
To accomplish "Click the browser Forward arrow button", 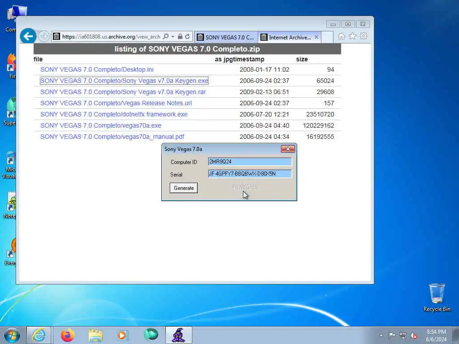I will pyautogui.click(x=43, y=37).
